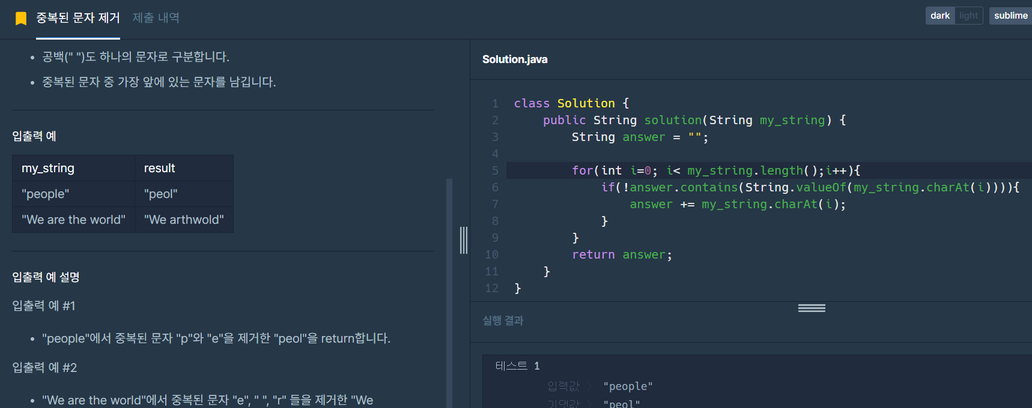
Task: Click the 공백 bullet point text
Action: coord(136,57)
